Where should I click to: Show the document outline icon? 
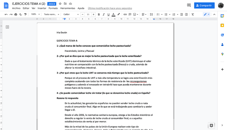7,27
